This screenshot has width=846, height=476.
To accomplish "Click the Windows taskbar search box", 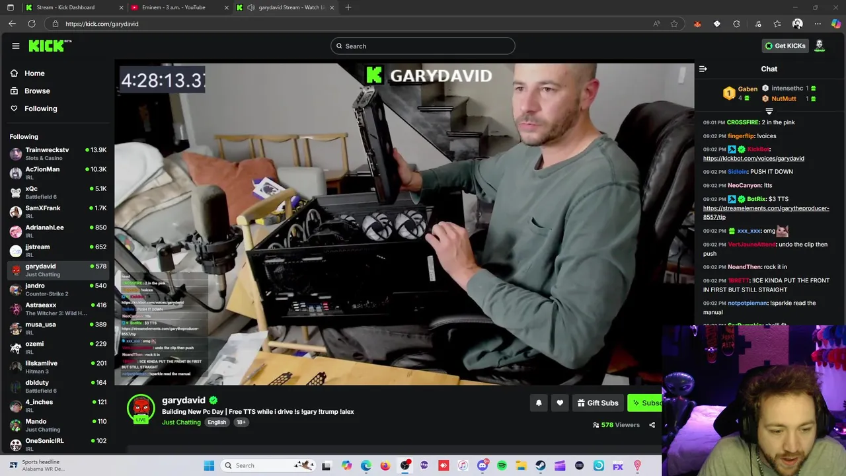I will pyautogui.click(x=268, y=465).
